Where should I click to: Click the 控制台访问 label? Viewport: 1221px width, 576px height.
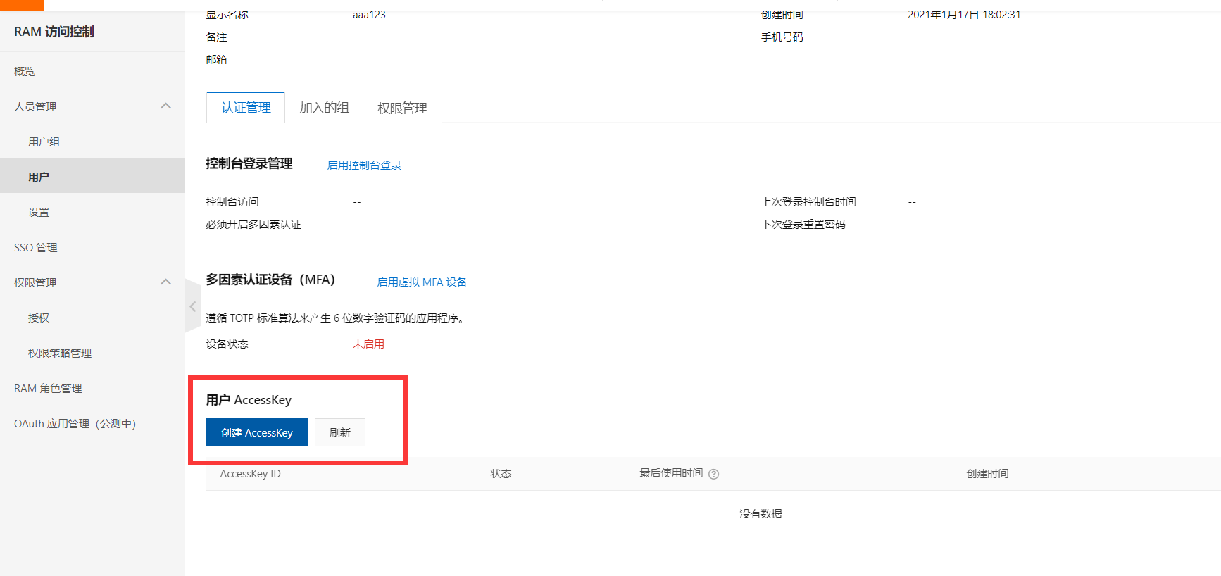(232, 202)
